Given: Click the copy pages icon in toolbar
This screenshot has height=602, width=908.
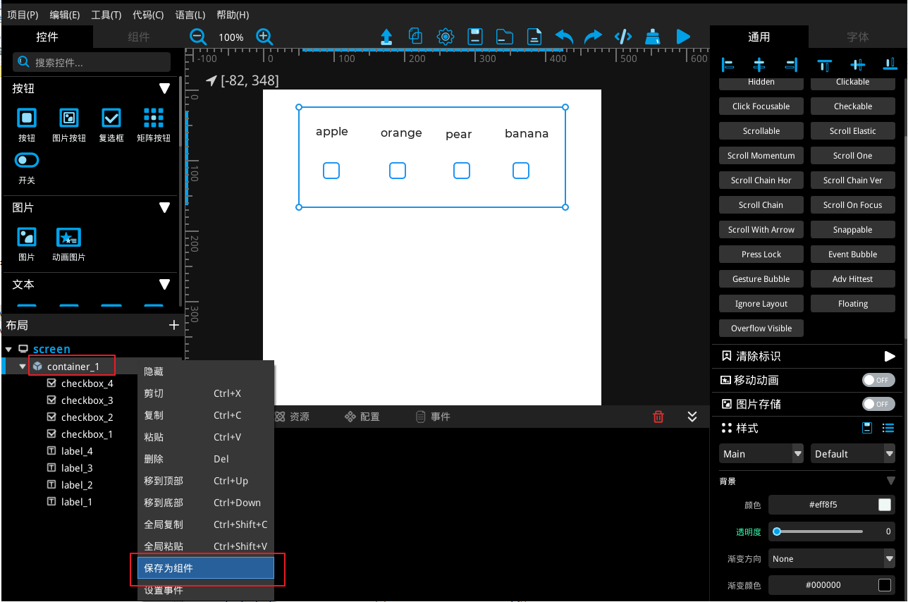Looking at the screenshot, I should [416, 37].
